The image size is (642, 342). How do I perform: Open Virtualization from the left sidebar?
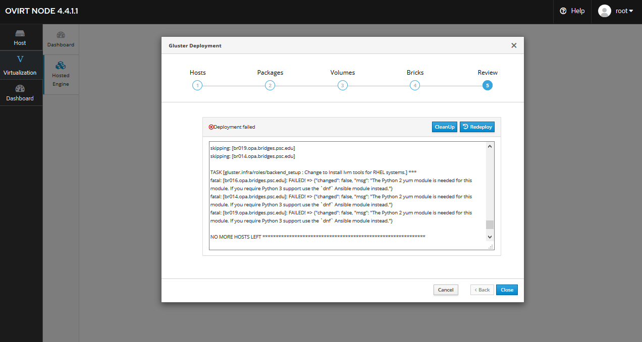coord(20,65)
